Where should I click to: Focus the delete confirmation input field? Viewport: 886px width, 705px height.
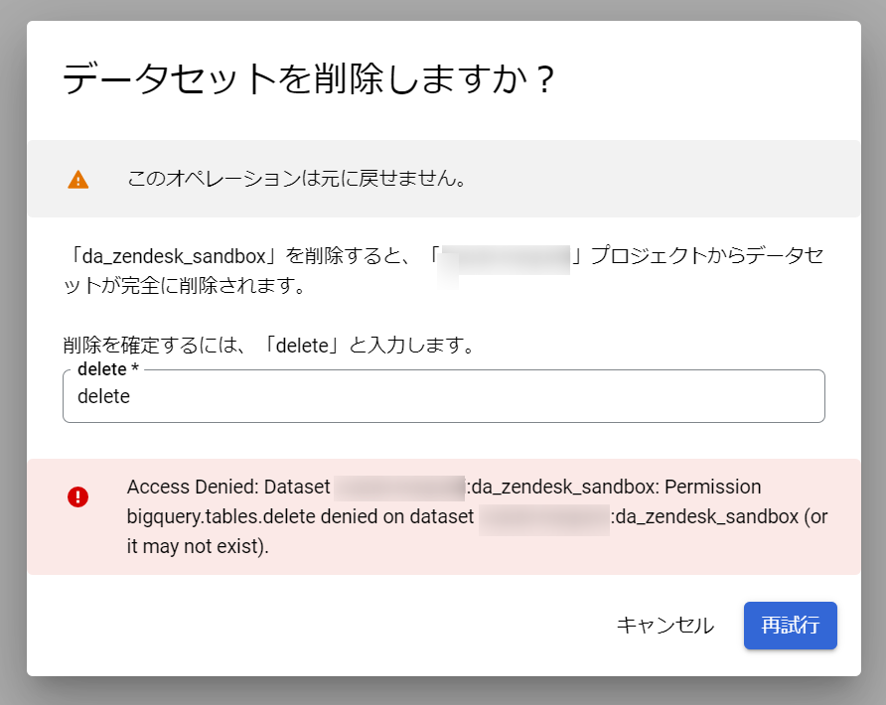(444, 396)
